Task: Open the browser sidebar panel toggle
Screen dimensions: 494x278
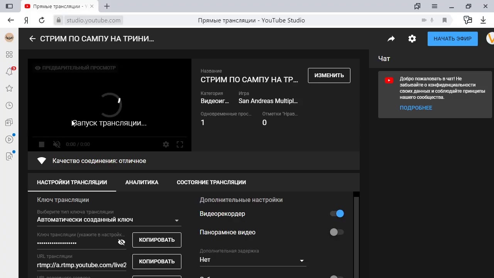Action: click(x=9, y=6)
